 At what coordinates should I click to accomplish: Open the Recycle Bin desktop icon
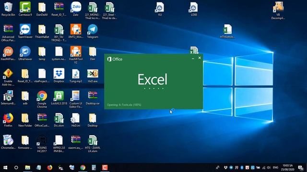point(8,9)
